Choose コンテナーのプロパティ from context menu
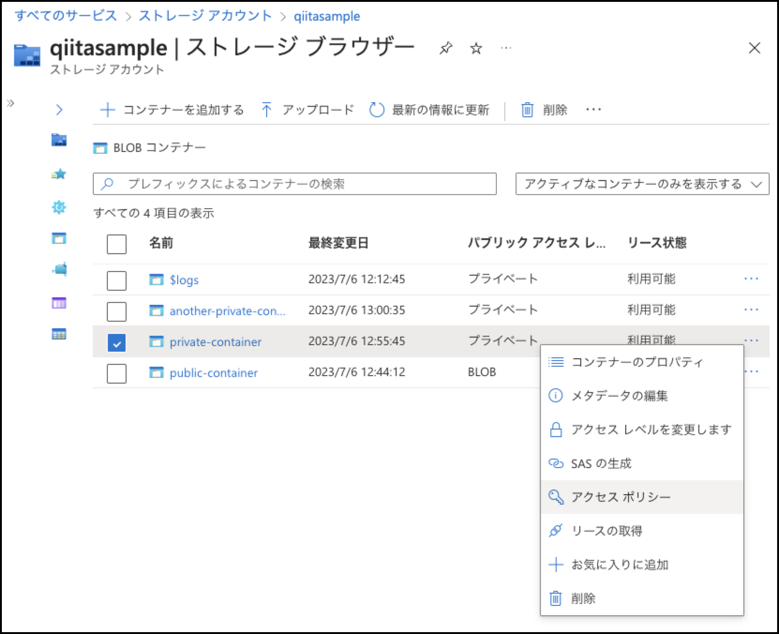Image resolution: width=779 pixels, height=634 pixels. pyautogui.click(x=642, y=362)
